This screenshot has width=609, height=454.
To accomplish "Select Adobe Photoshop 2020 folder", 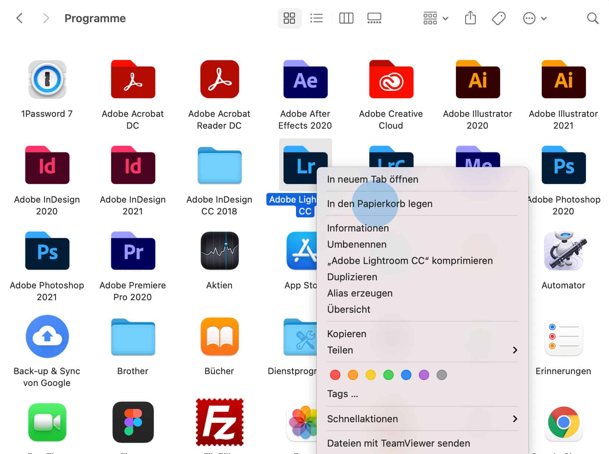I will (563, 165).
